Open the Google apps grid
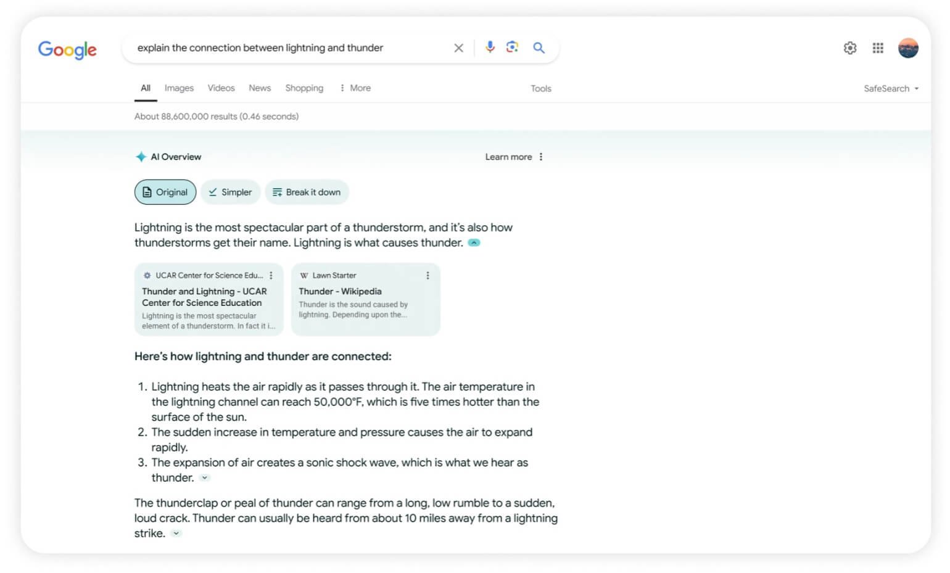 pos(877,47)
